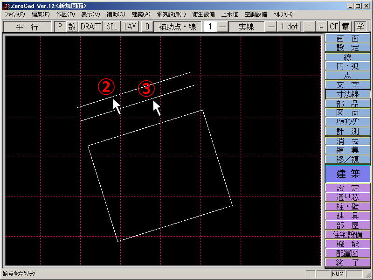Open the 衛生設備 menu

[203, 14]
